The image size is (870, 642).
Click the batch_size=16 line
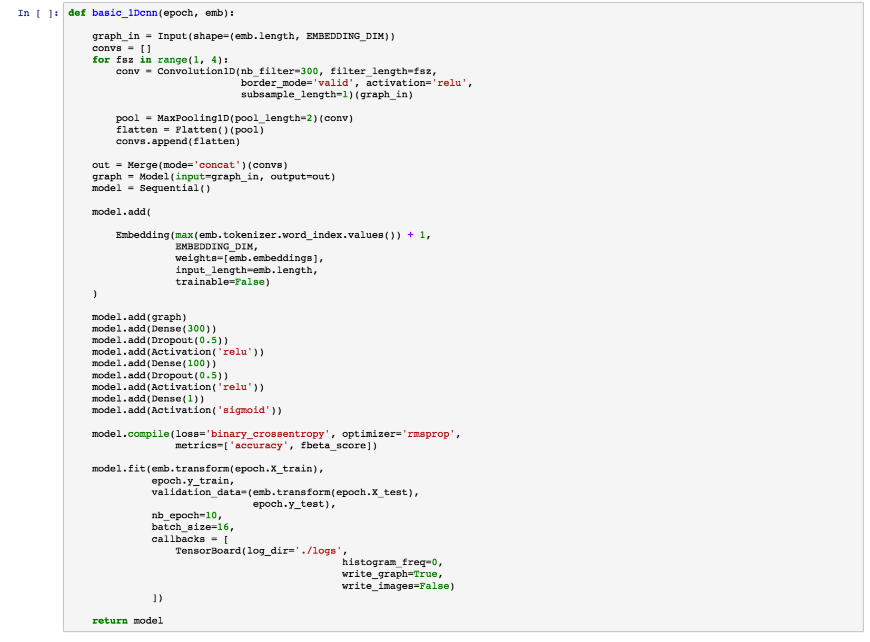click(x=193, y=527)
